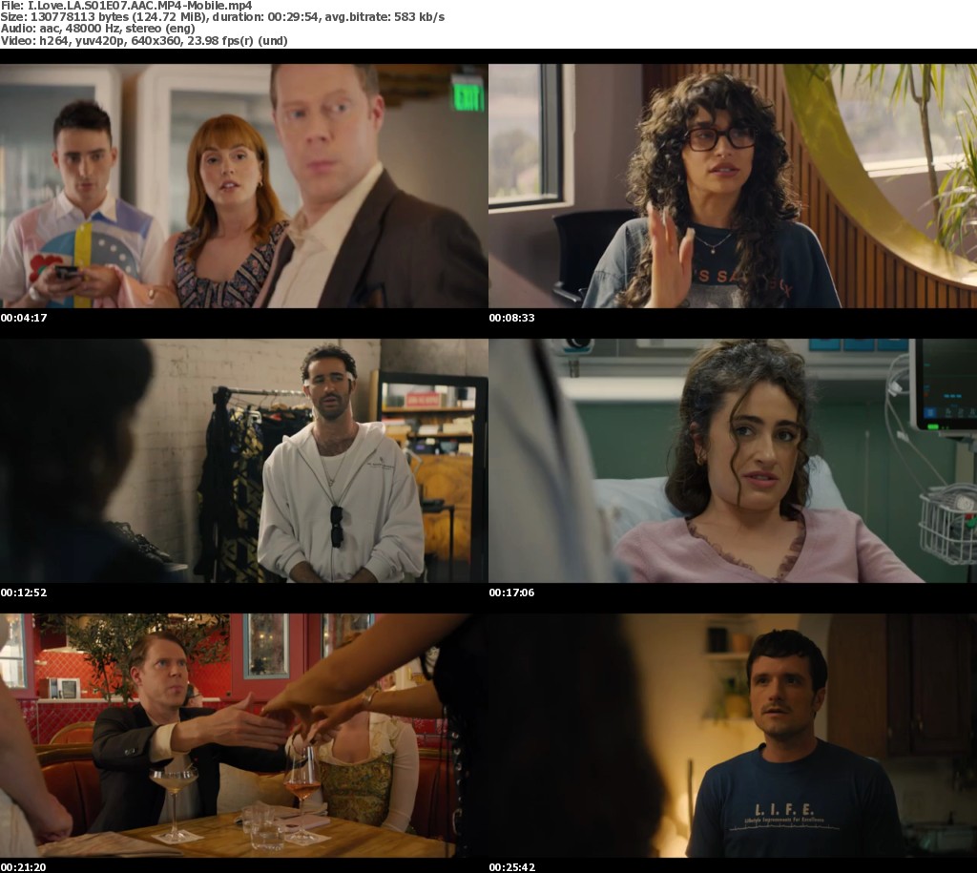
Task: Click the 00:17:06 timestamp label
Action: click(x=512, y=592)
